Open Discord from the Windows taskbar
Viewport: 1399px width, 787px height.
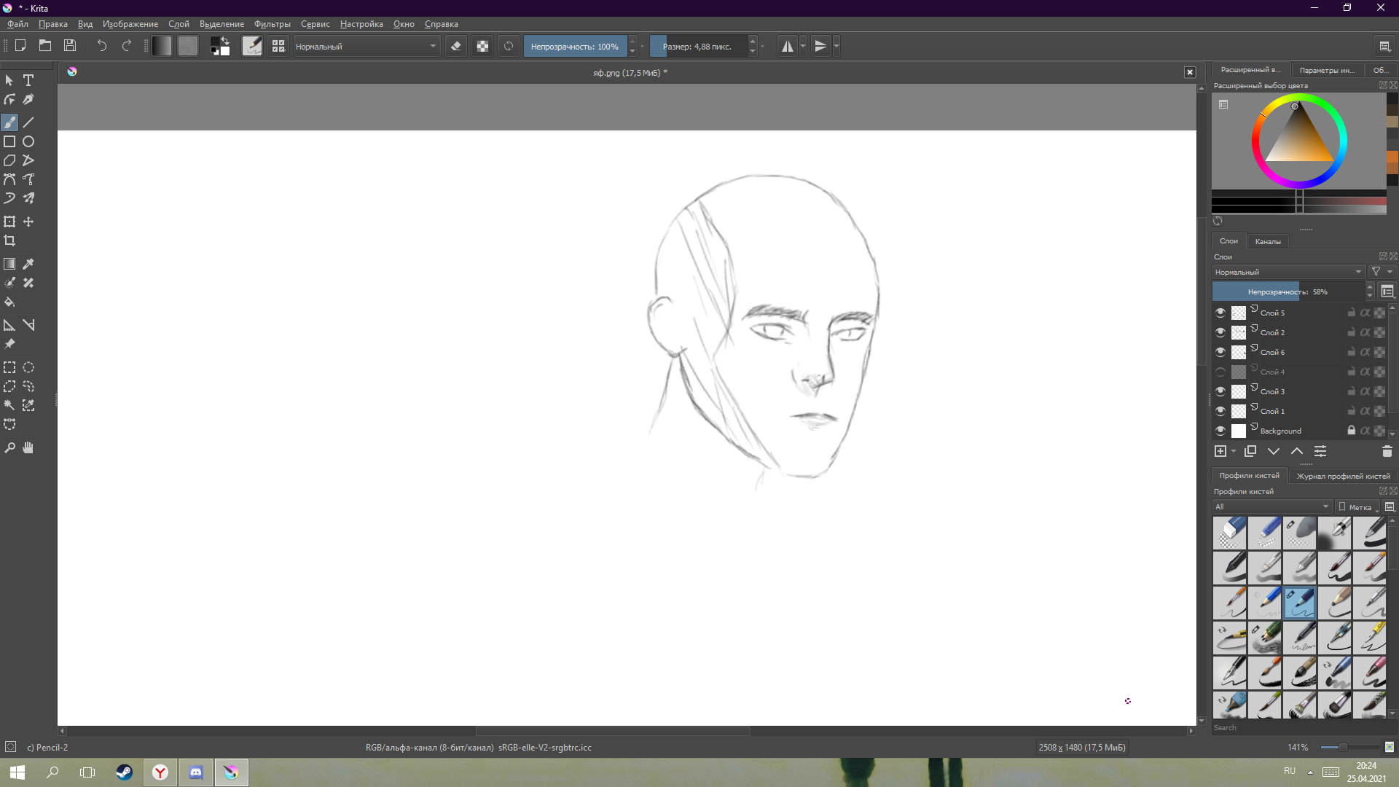196,772
